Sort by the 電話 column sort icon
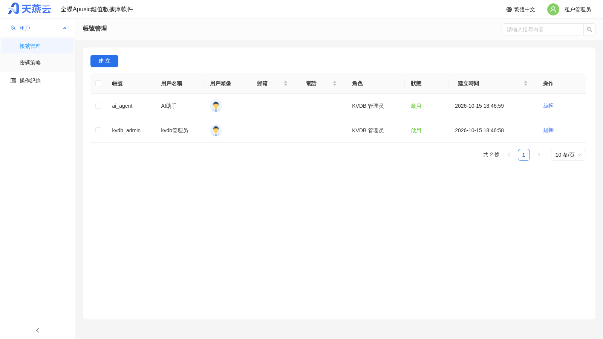Screen dimensions: 603x339 pos(335,83)
